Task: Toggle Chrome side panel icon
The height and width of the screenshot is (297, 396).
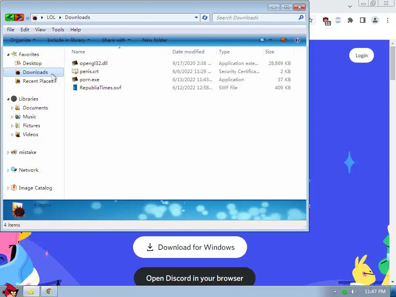Action: (363, 20)
